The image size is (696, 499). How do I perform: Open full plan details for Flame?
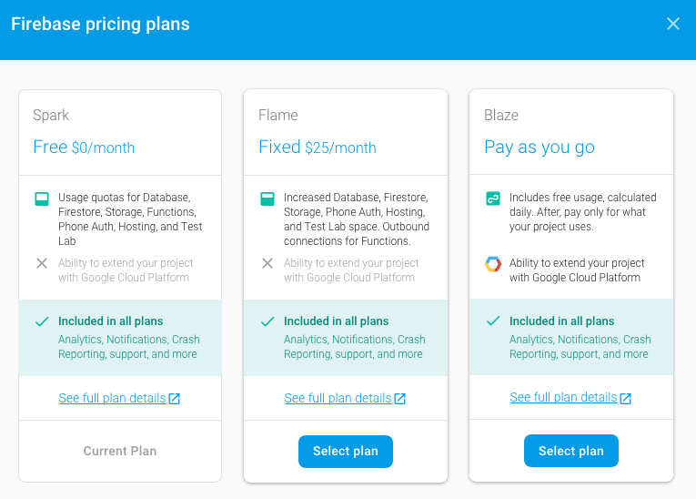338,398
